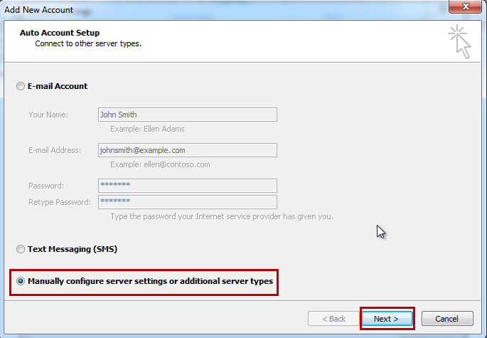The width and height of the screenshot is (487, 338).
Task: Choose the Text Messaging (SMS) option
Action: [x=20, y=250]
